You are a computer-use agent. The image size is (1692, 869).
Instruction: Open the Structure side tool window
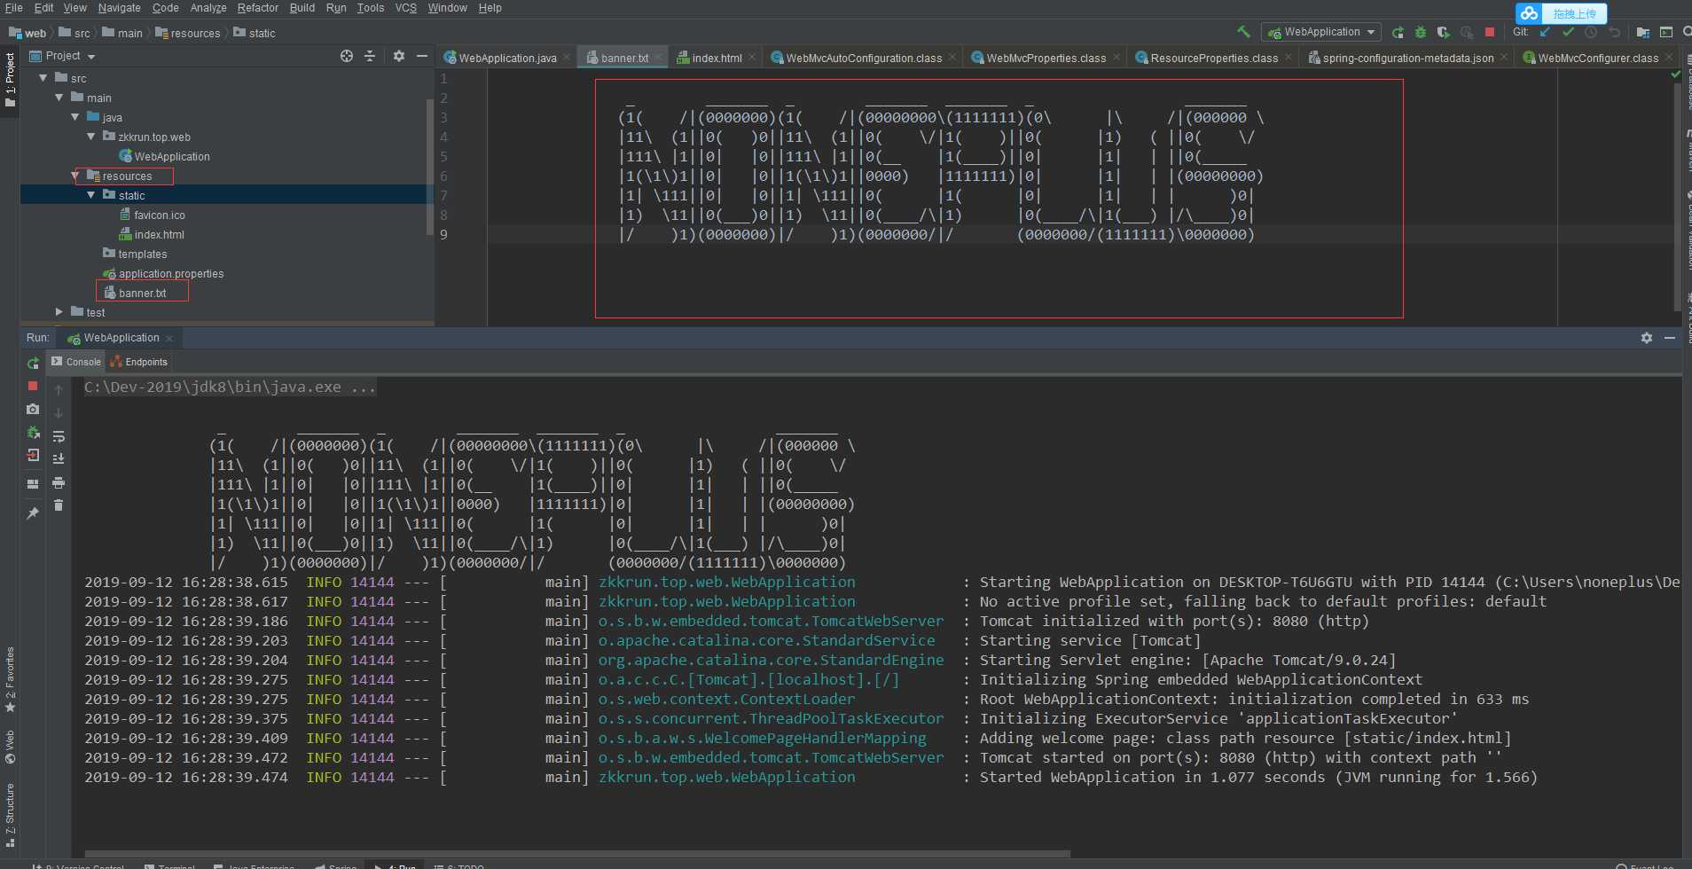[10, 816]
